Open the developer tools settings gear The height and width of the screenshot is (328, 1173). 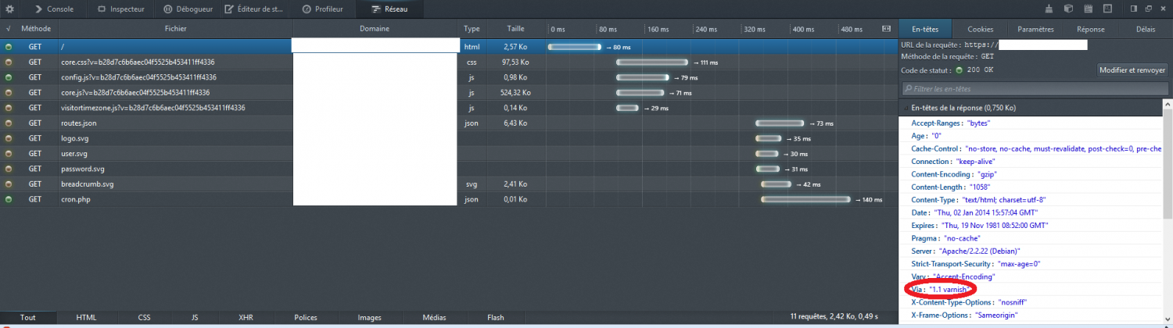10,9
